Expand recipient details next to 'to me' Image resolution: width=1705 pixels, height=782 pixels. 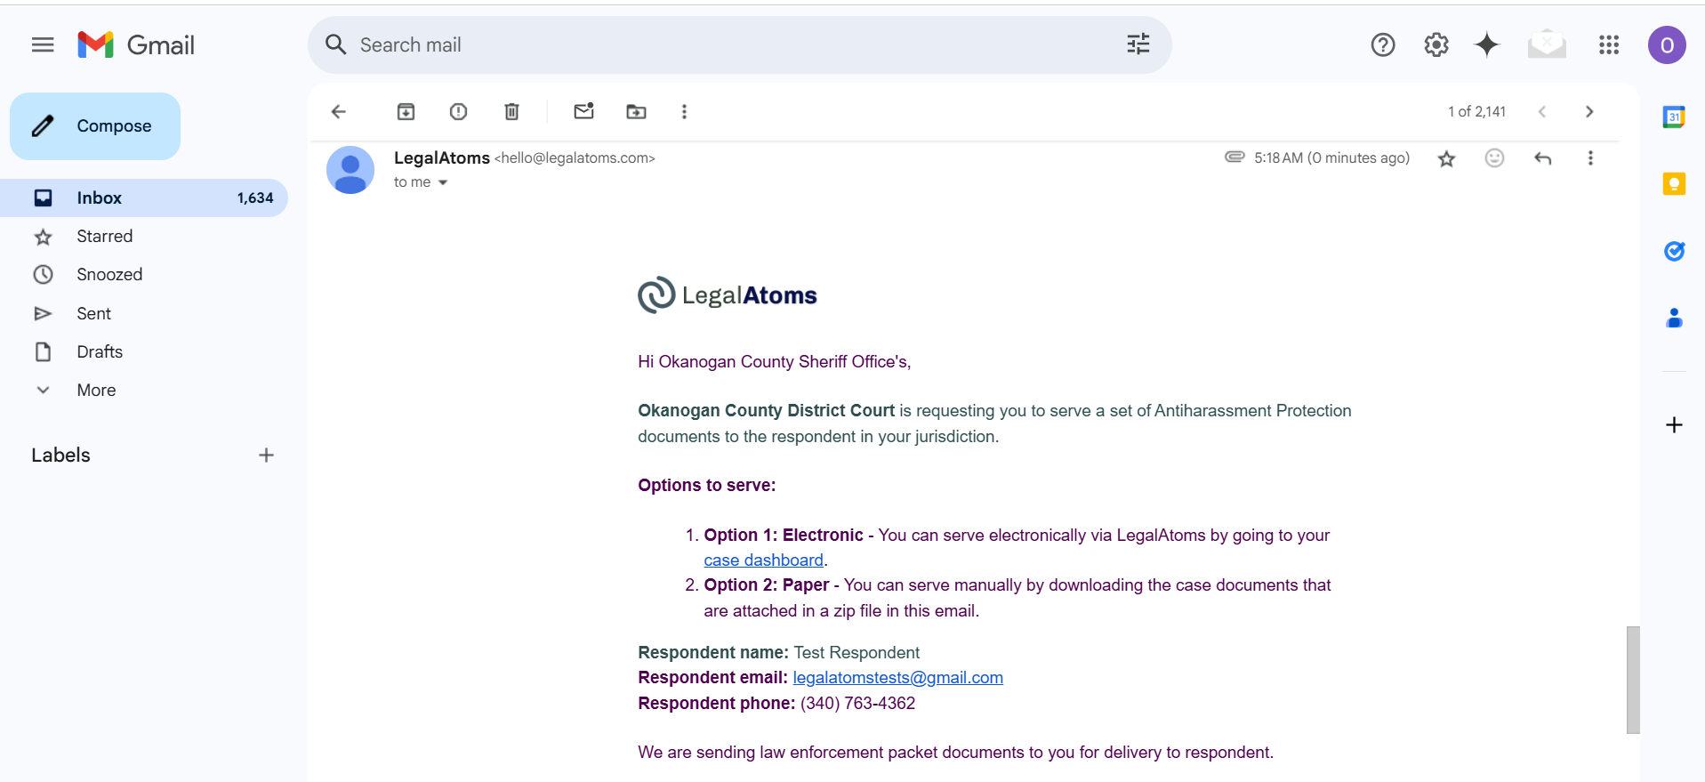(x=442, y=182)
